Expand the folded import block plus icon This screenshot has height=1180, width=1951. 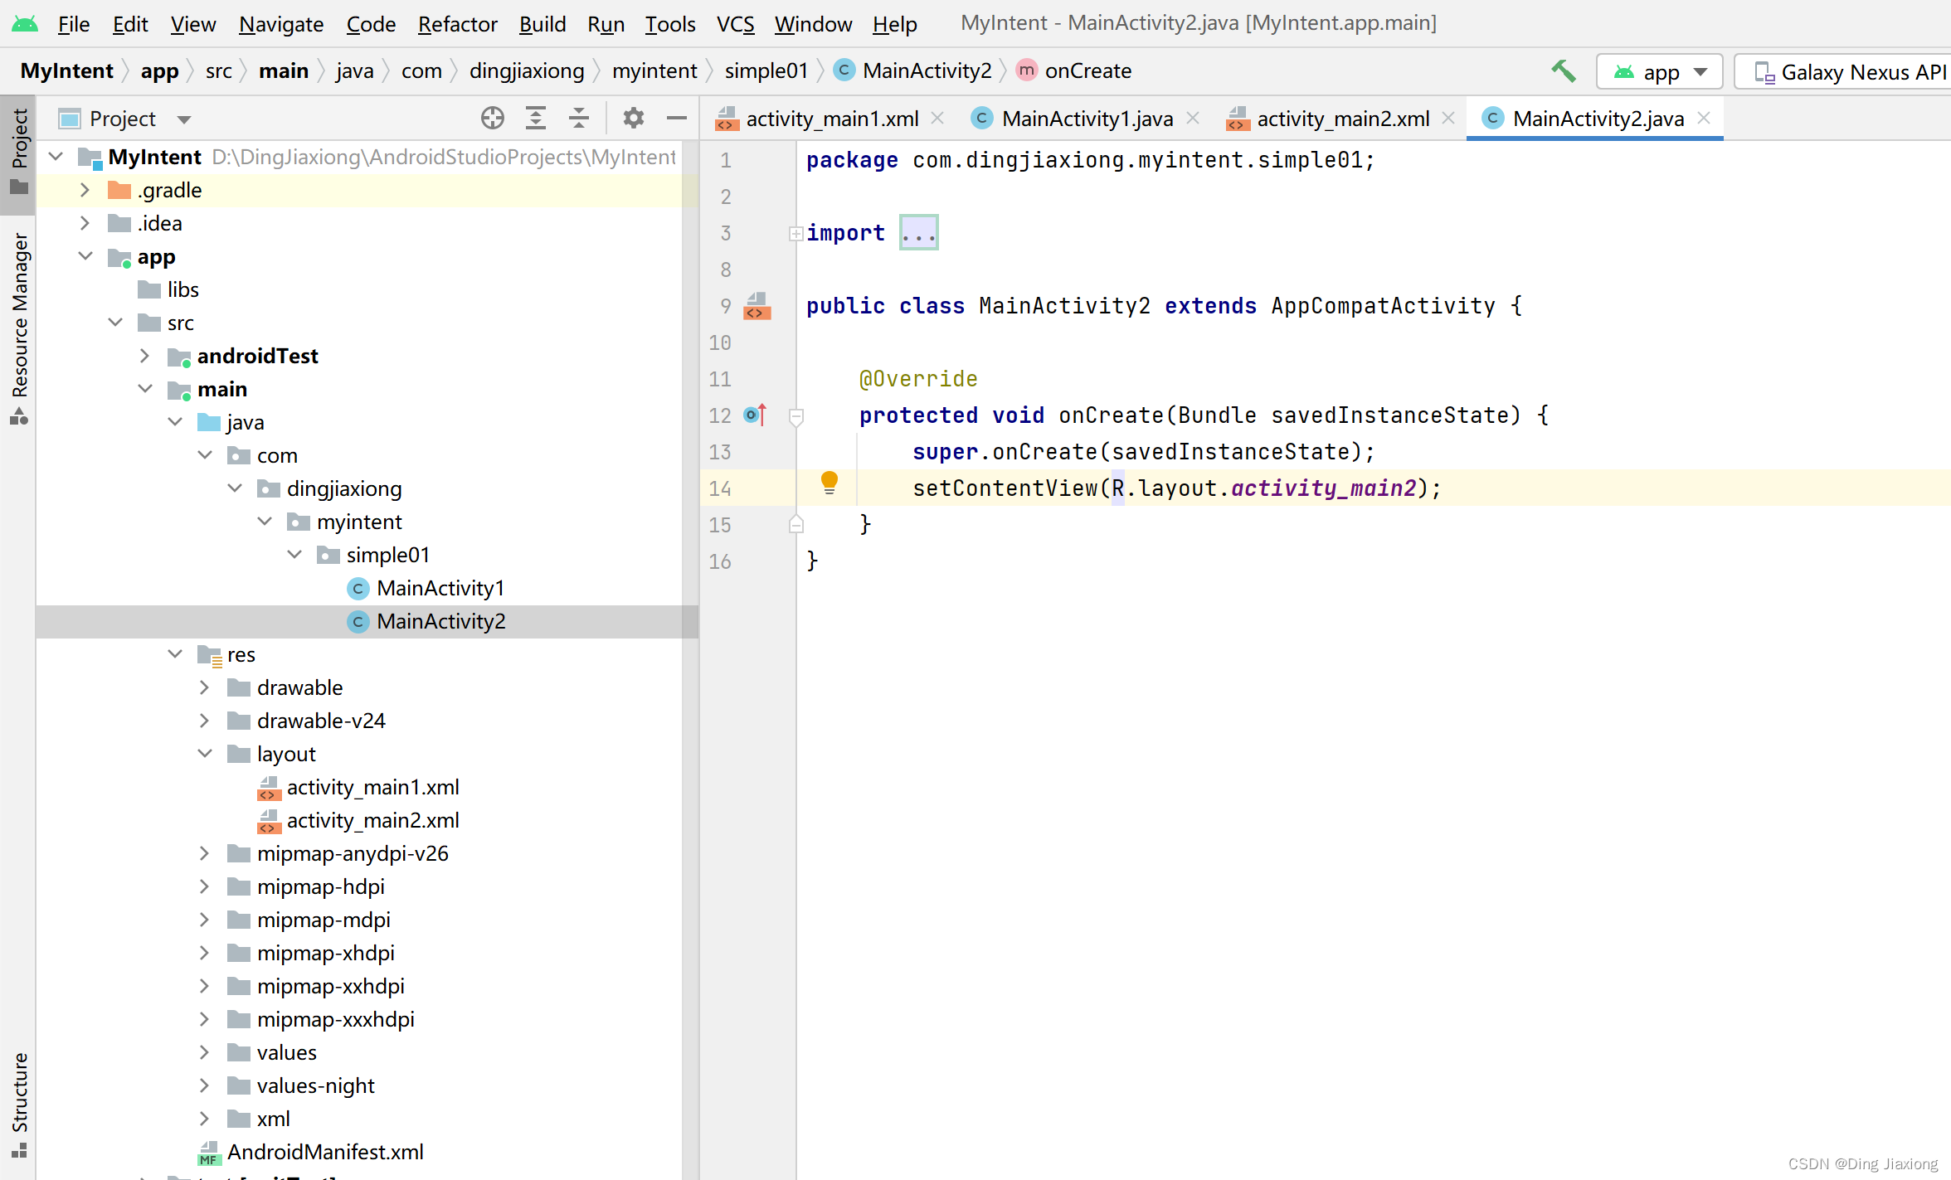pyautogui.click(x=795, y=234)
